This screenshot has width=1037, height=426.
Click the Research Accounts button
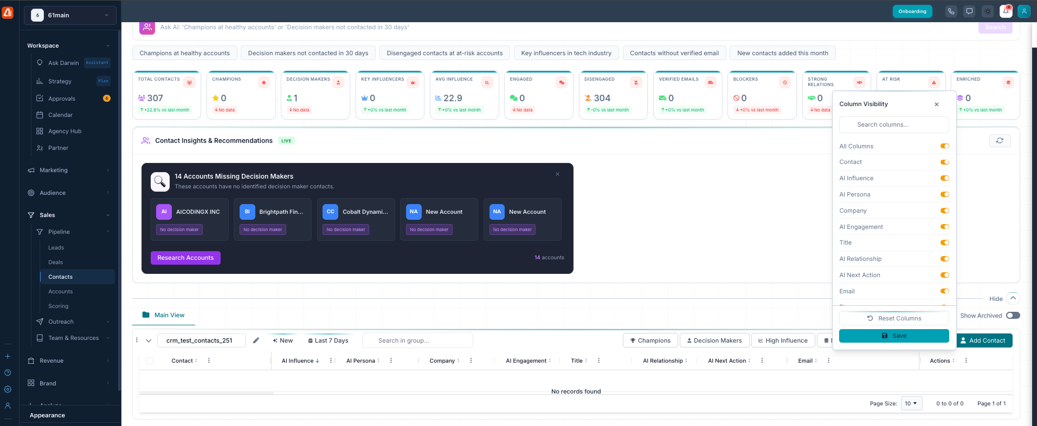185,258
